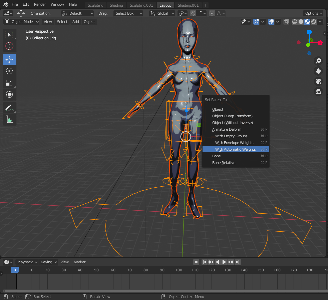Switch to the Shading workspace tab
This screenshot has height=300, width=328.
[116, 5]
